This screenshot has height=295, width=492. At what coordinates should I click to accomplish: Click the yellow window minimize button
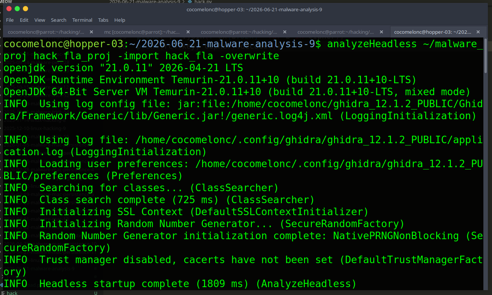25,9
